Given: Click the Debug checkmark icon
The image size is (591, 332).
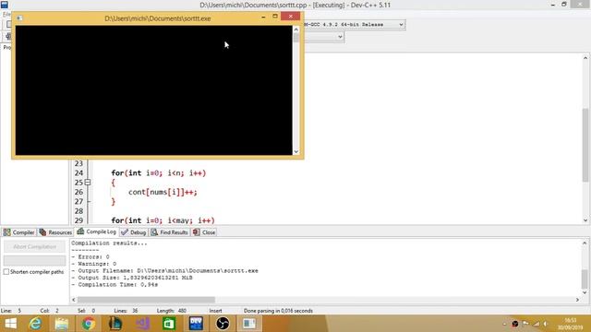Looking at the screenshot, I should pyautogui.click(x=125, y=232).
